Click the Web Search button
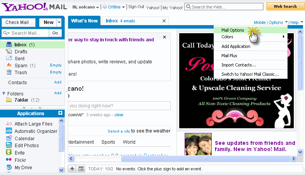The width and height of the screenshot is (305, 175). pos(285,7)
